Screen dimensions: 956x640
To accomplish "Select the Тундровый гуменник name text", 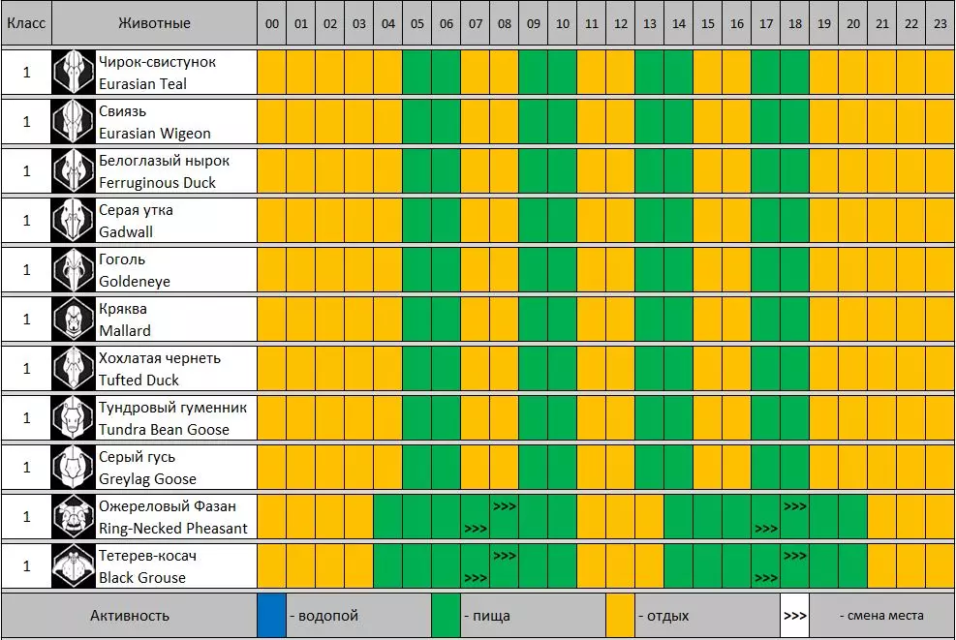I will 172,408.
